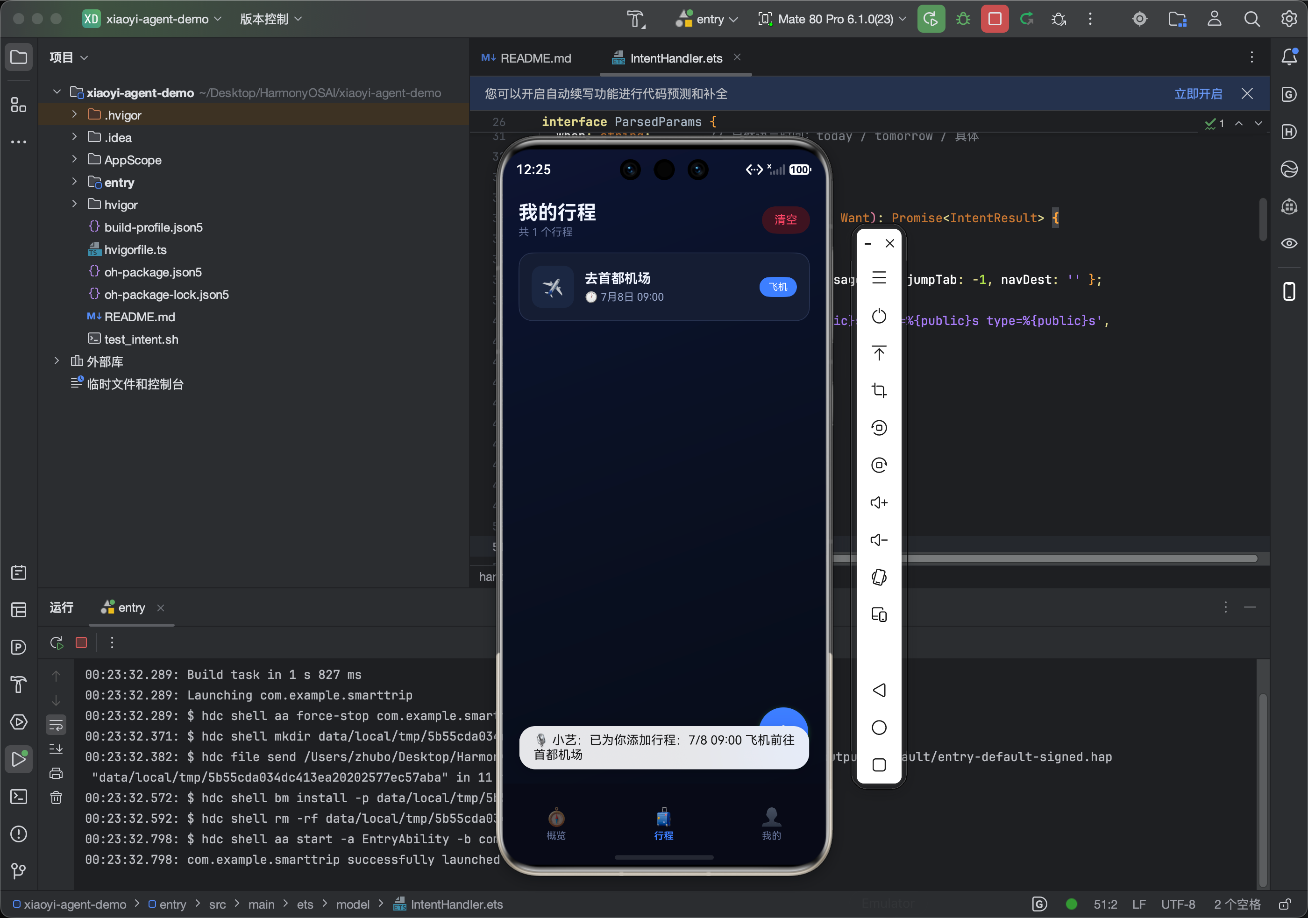1308x918 pixels.
Task: Open 行程 tab in phone app
Action: pyautogui.click(x=664, y=824)
